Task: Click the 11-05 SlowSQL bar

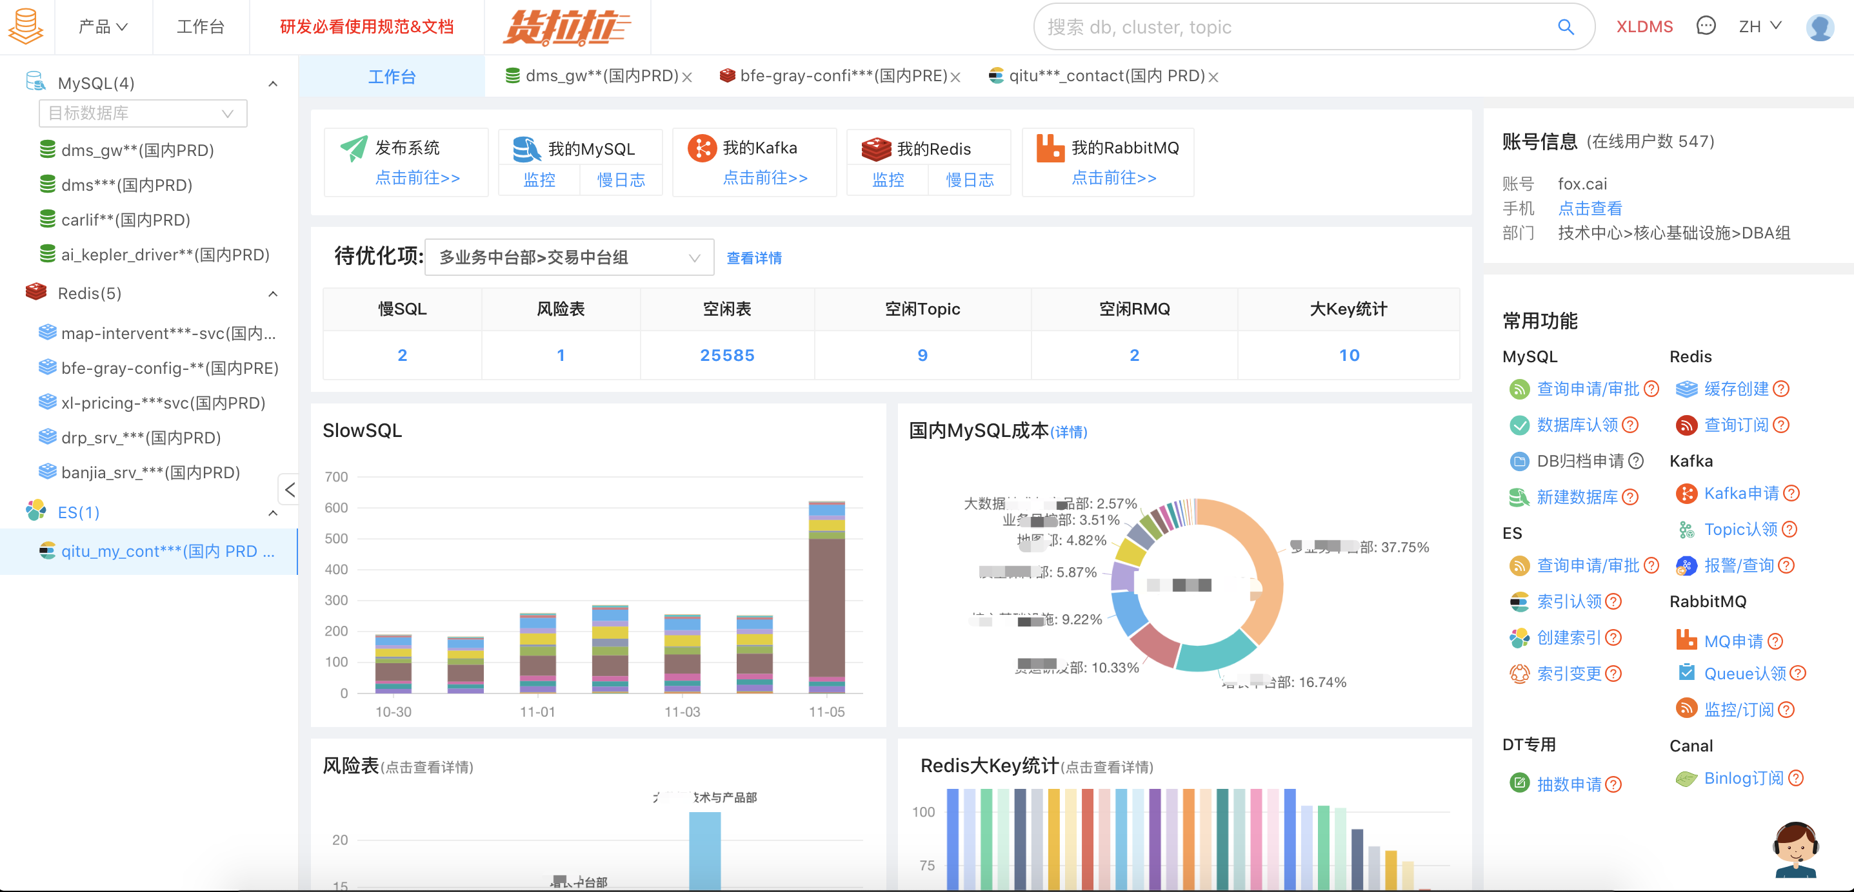Action: (826, 597)
